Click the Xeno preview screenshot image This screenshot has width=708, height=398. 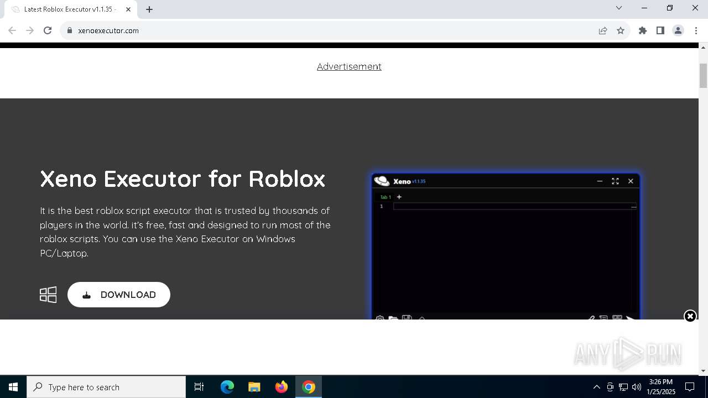point(506,246)
